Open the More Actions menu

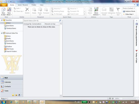[96, 11]
